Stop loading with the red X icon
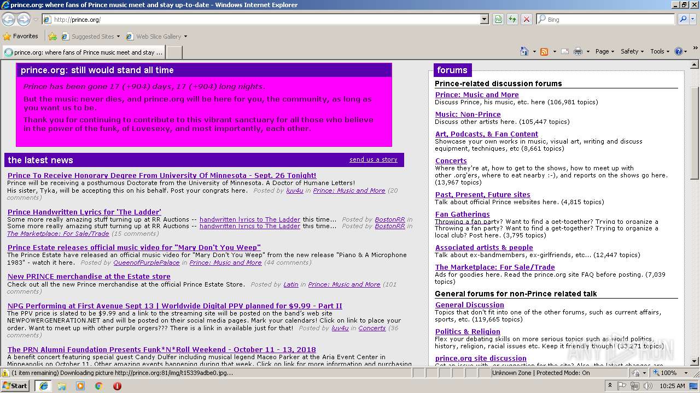This screenshot has height=393, width=700. tap(526, 19)
